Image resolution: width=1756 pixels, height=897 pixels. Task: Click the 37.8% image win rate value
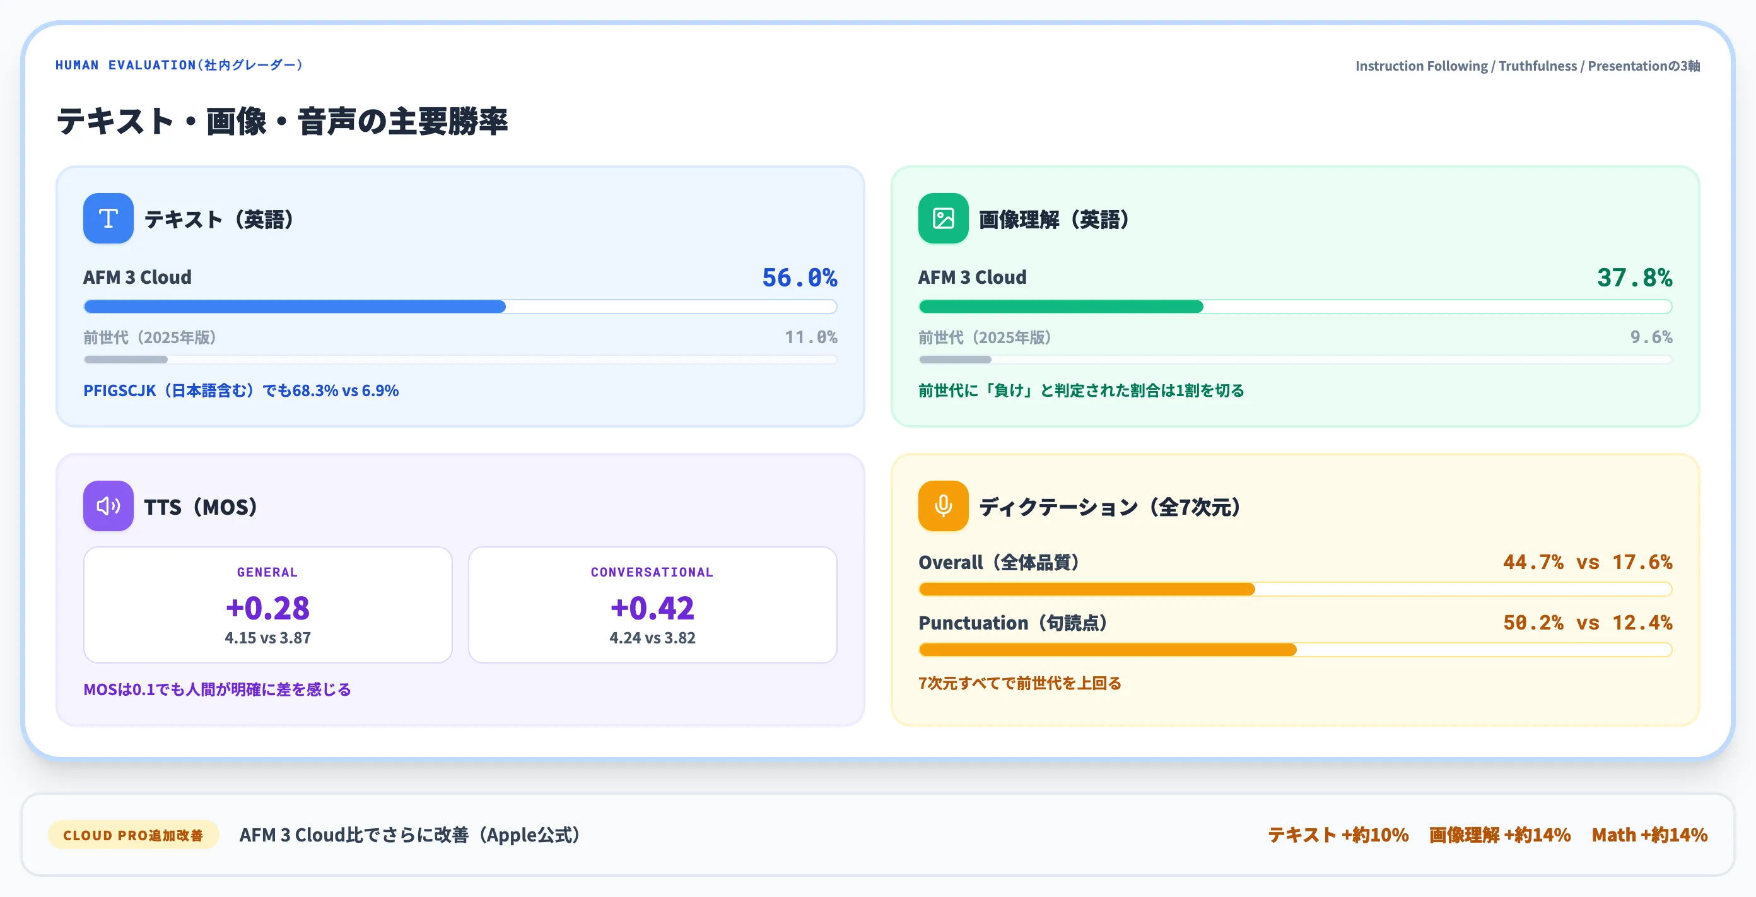[x=1635, y=278]
